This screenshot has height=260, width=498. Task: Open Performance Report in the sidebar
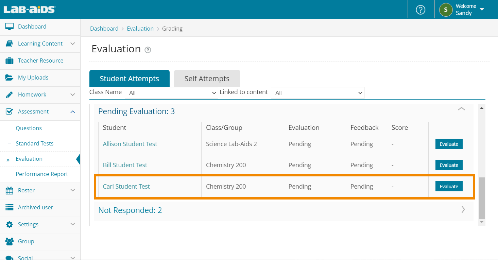point(42,174)
